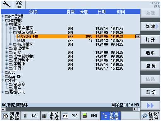This screenshot has height=121, width=161.
Task: Click the 存档 folder icon
Action: (x=7, y=80)
